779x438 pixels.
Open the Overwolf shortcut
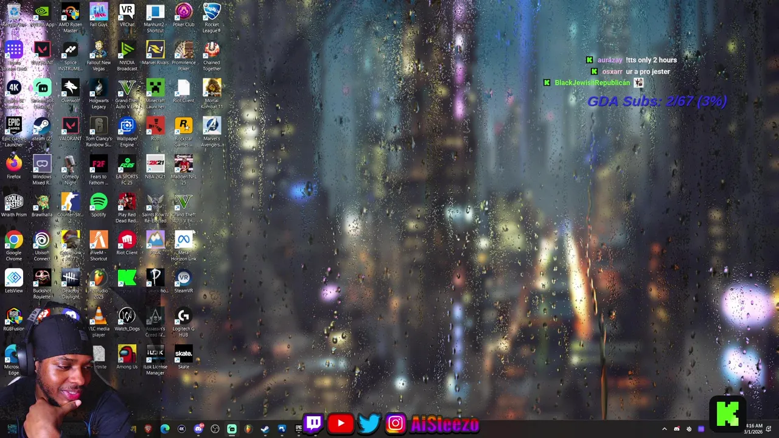pos(70,91)
